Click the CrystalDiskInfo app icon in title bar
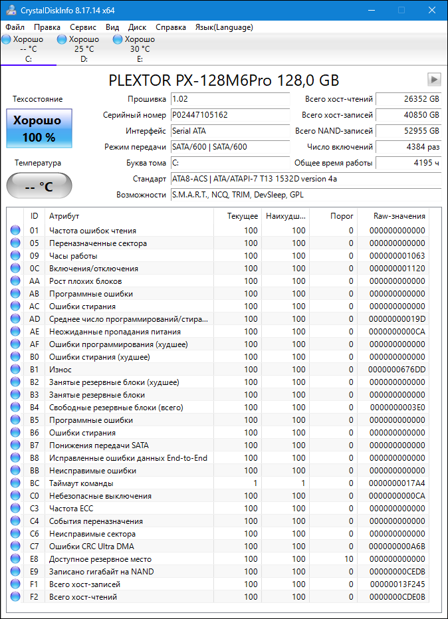Screen dimensions: 448x619 pos(11,10)
